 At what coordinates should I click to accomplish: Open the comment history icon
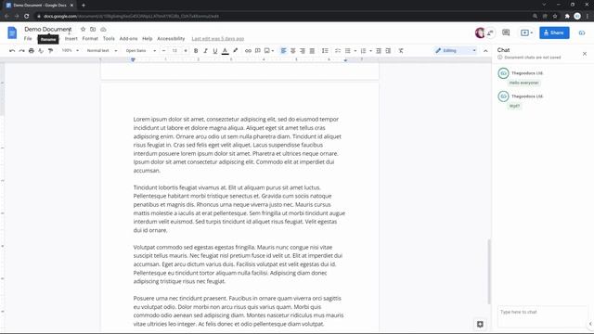point(506,33)
